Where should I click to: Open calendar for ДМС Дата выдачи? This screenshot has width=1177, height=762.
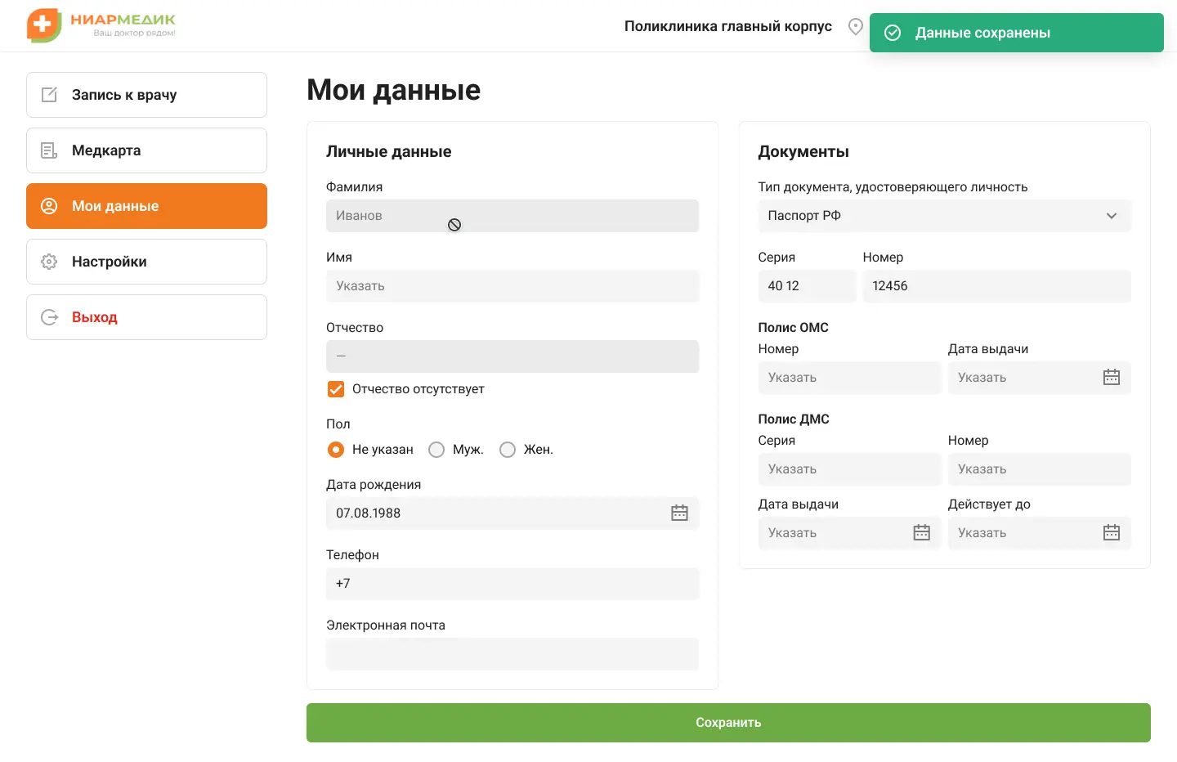922,532
